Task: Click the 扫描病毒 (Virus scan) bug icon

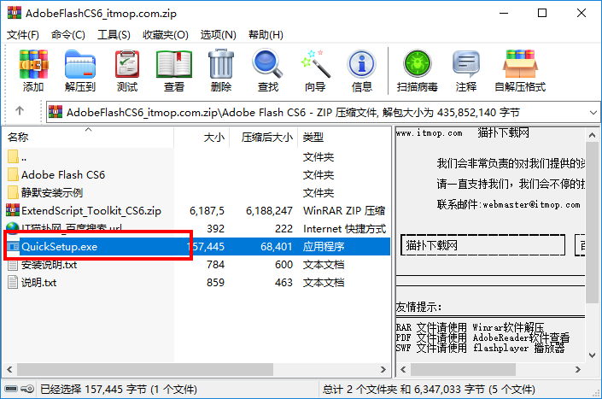Action: tap(418, 63)
